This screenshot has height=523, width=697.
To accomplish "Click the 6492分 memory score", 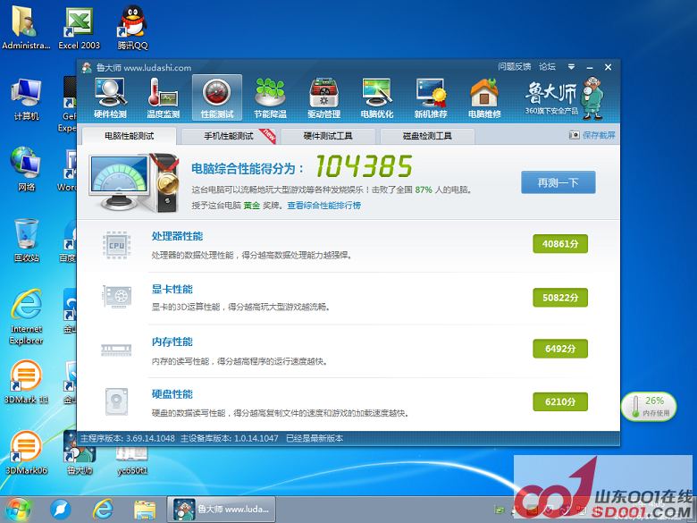I will click(560, 349).
